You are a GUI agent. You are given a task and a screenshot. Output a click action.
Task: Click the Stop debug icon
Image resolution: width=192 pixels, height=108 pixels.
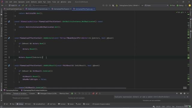(75, 93)
